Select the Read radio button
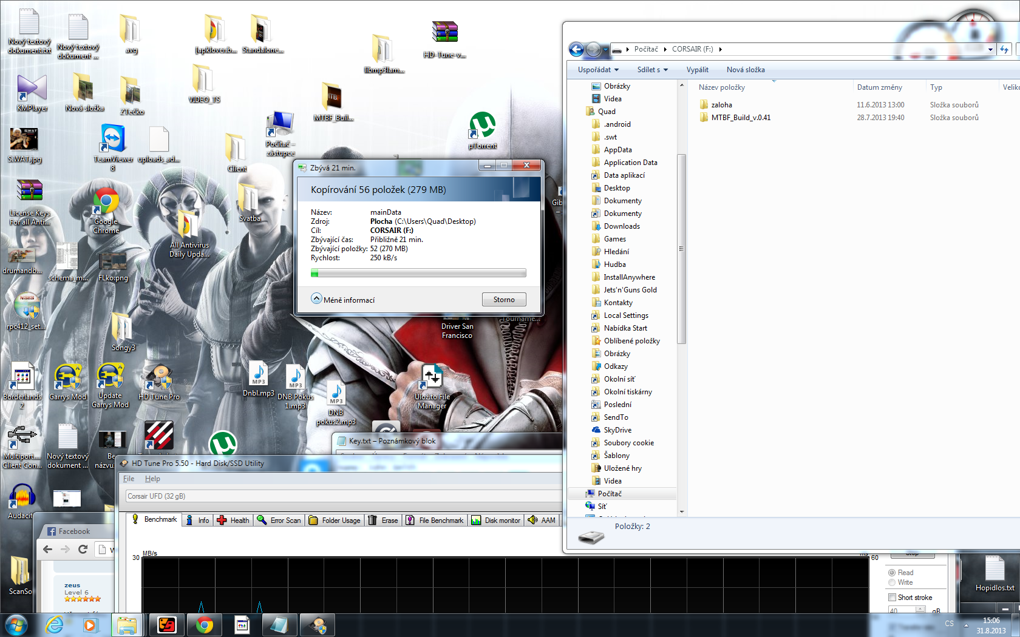The width and height of the screenshot is (1020, 637). (x=900, y=573)
